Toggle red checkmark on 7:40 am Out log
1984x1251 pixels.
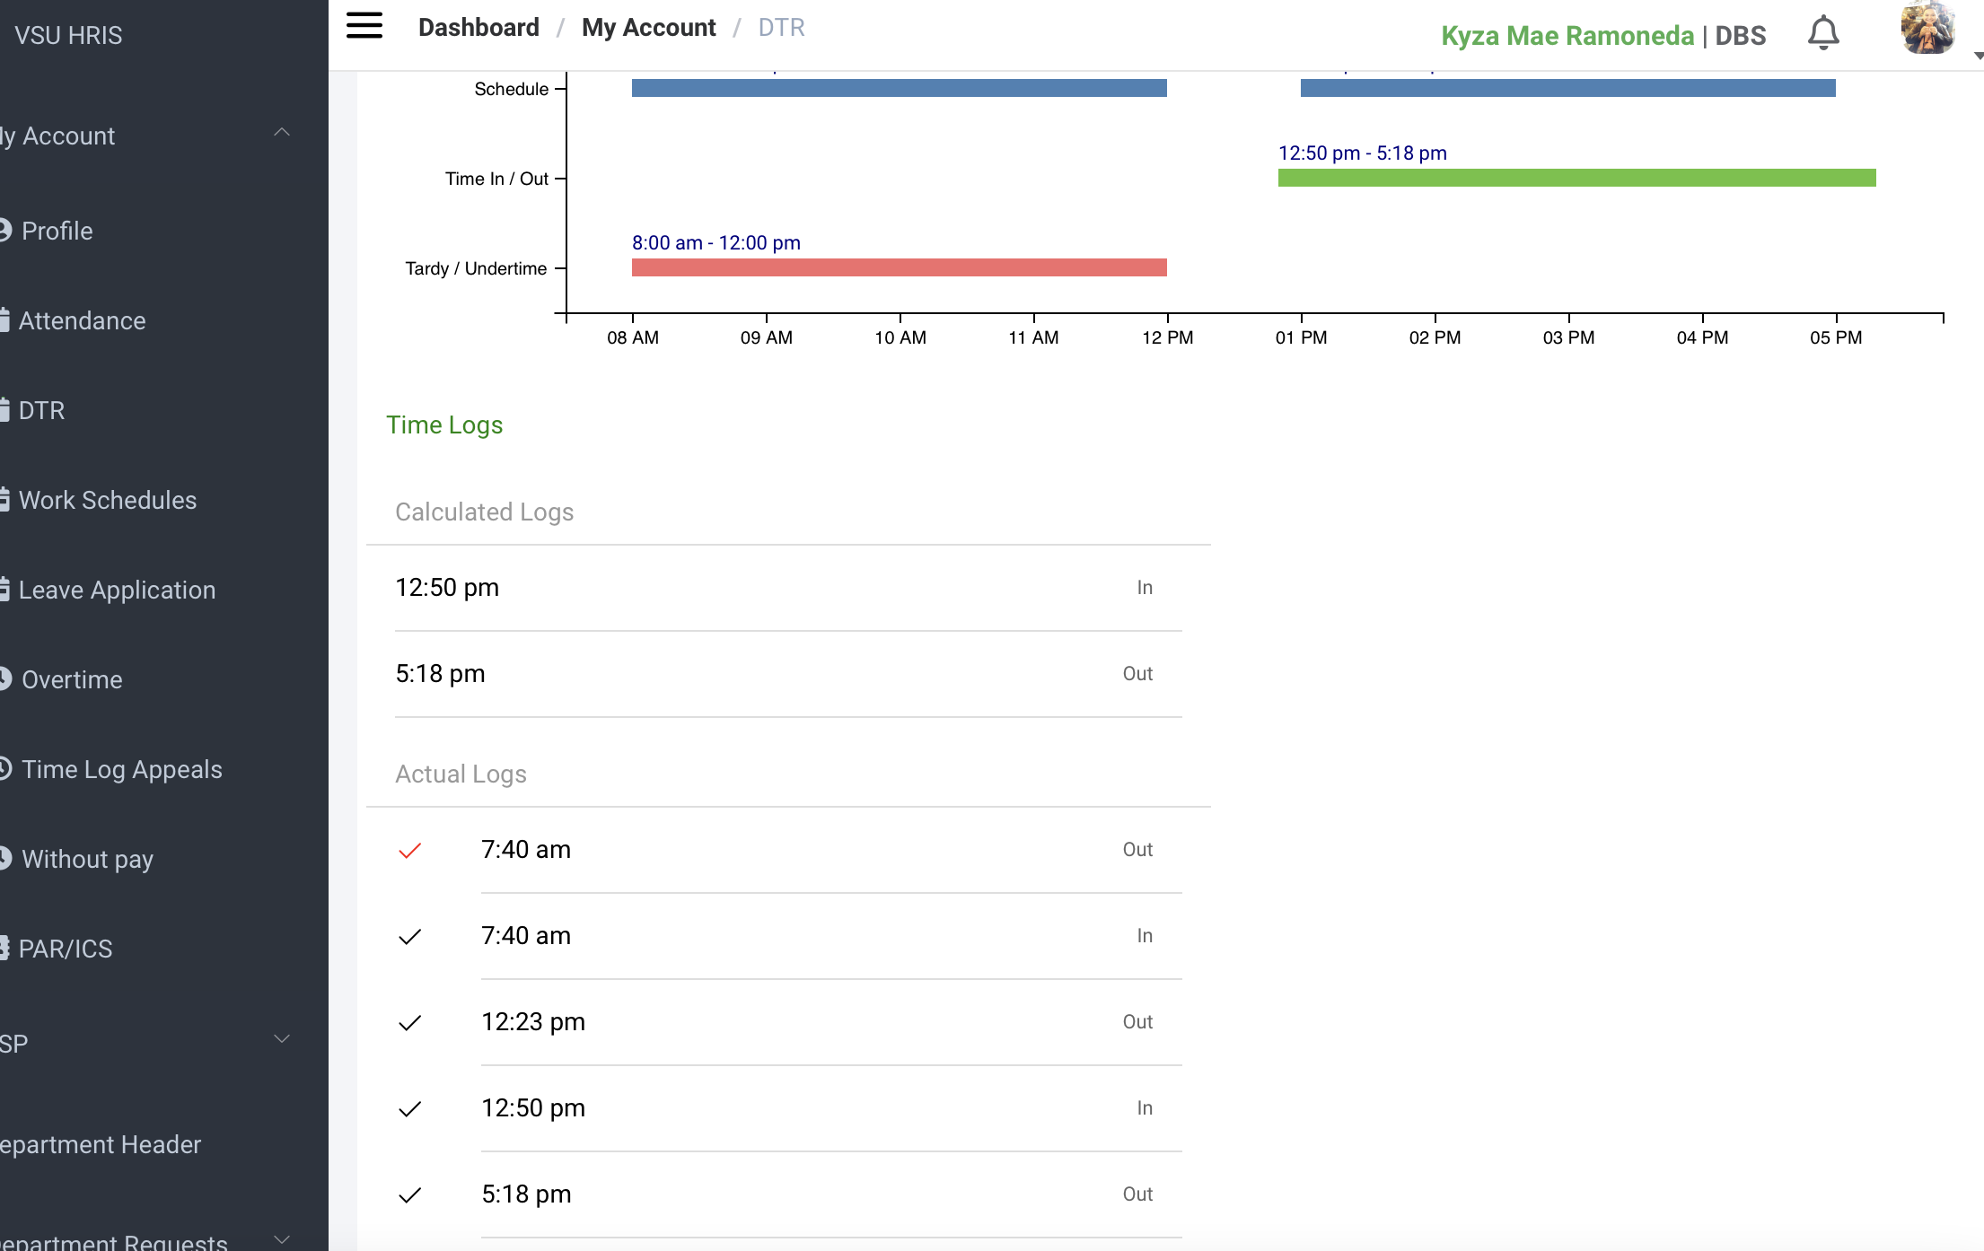coord(409,850)
